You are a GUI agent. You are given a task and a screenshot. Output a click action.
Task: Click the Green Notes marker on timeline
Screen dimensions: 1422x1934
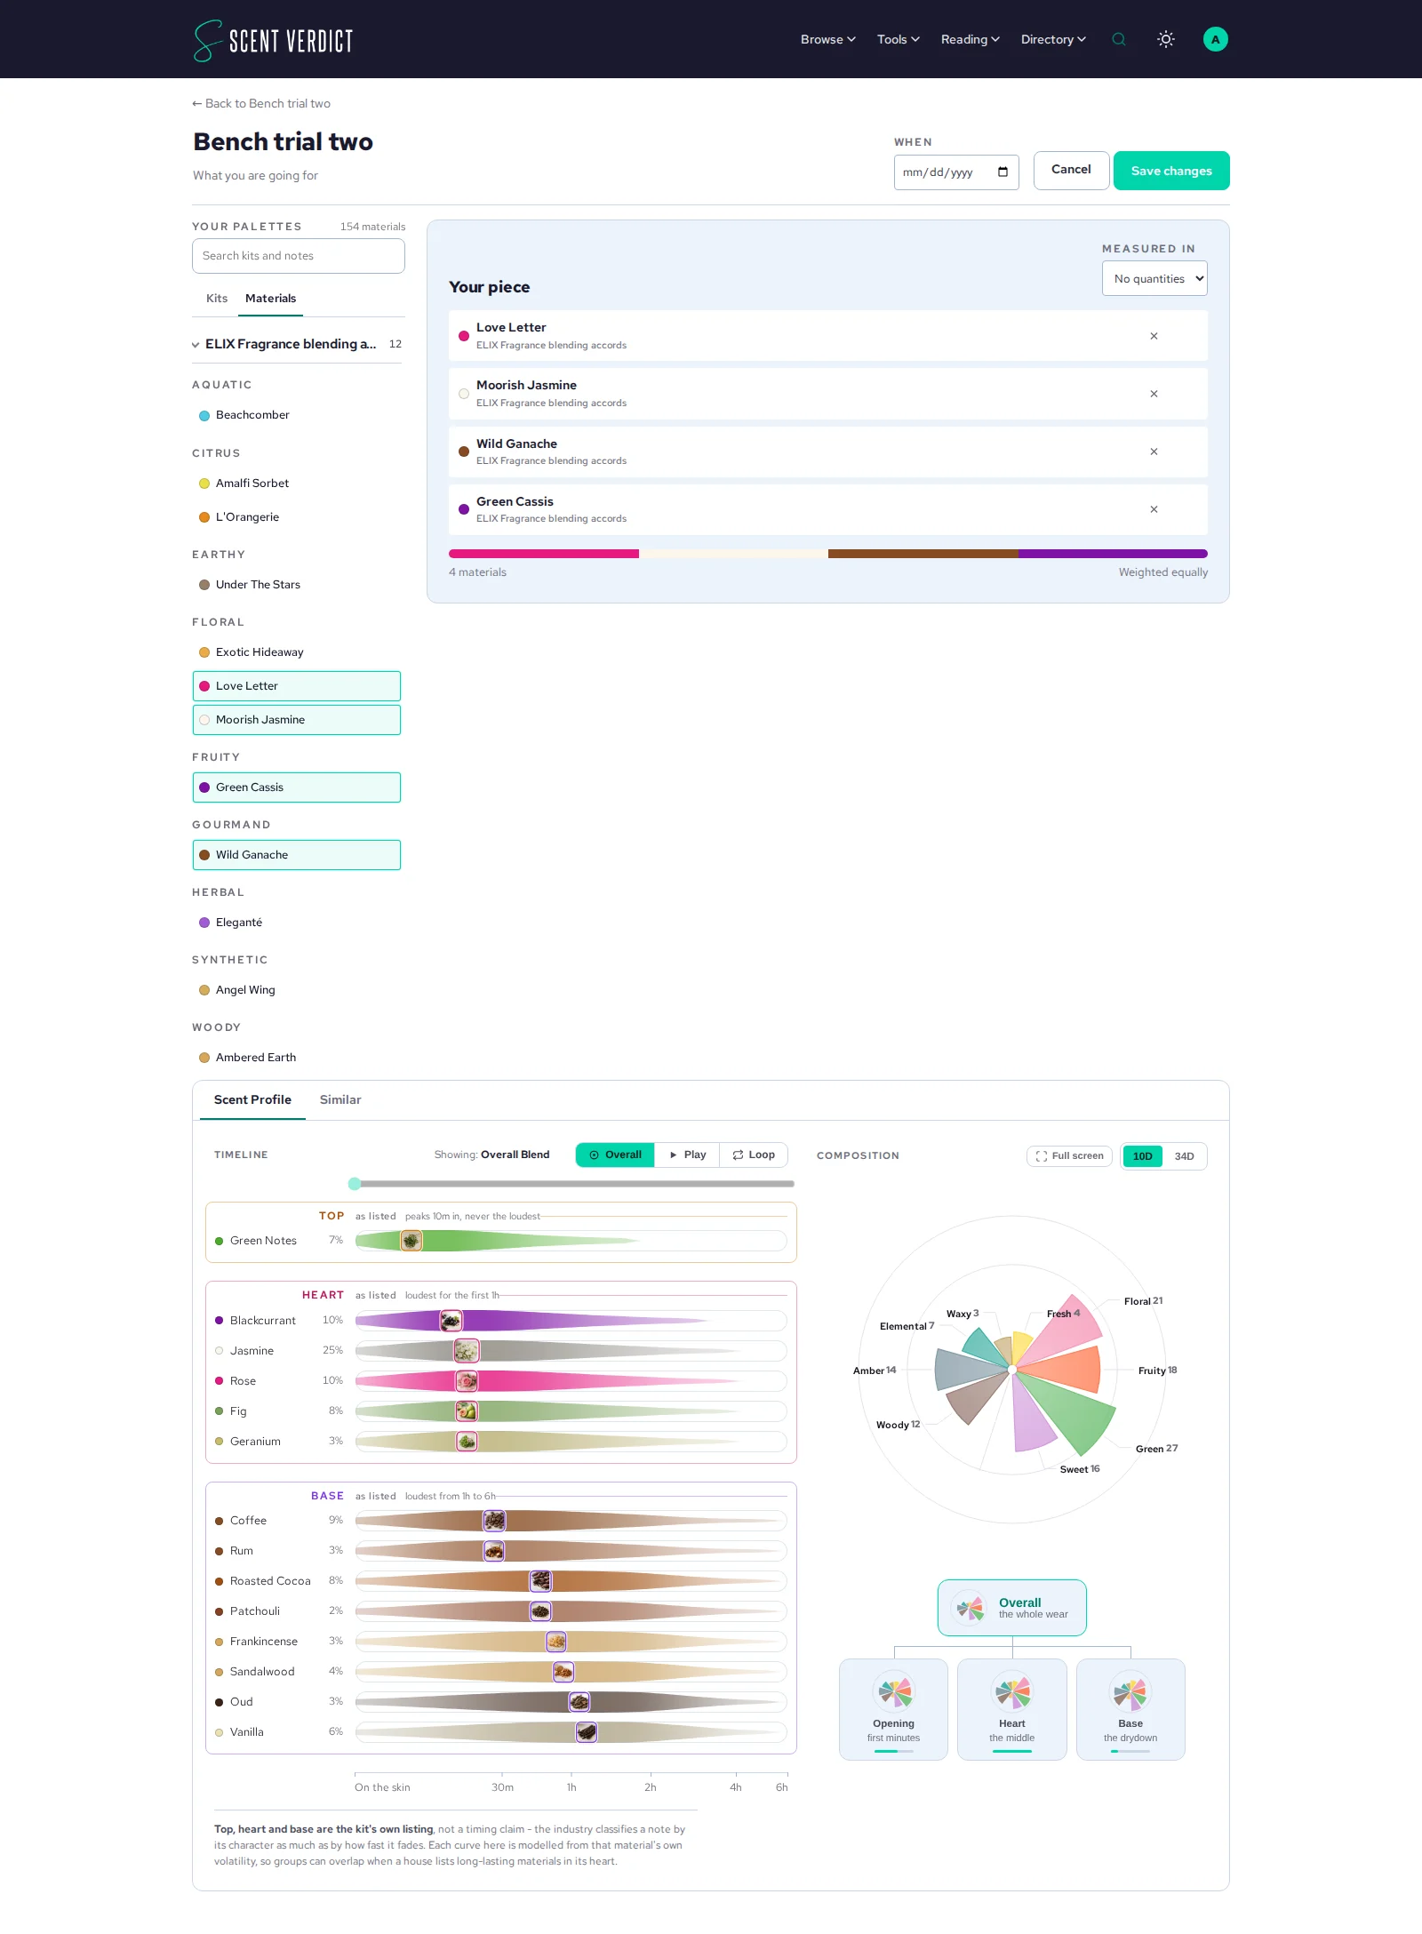click(411, 1241)
